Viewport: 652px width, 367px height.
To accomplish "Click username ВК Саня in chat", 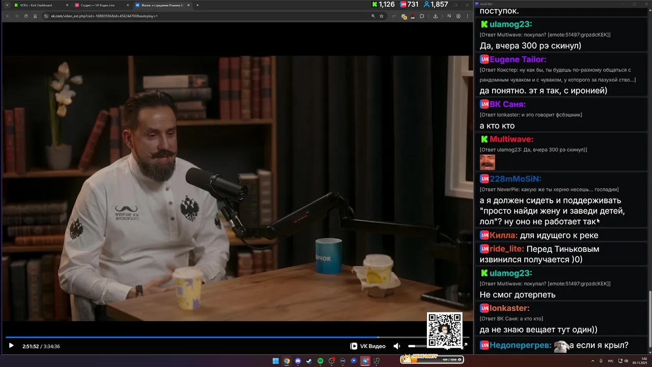I will coord(507,104).
